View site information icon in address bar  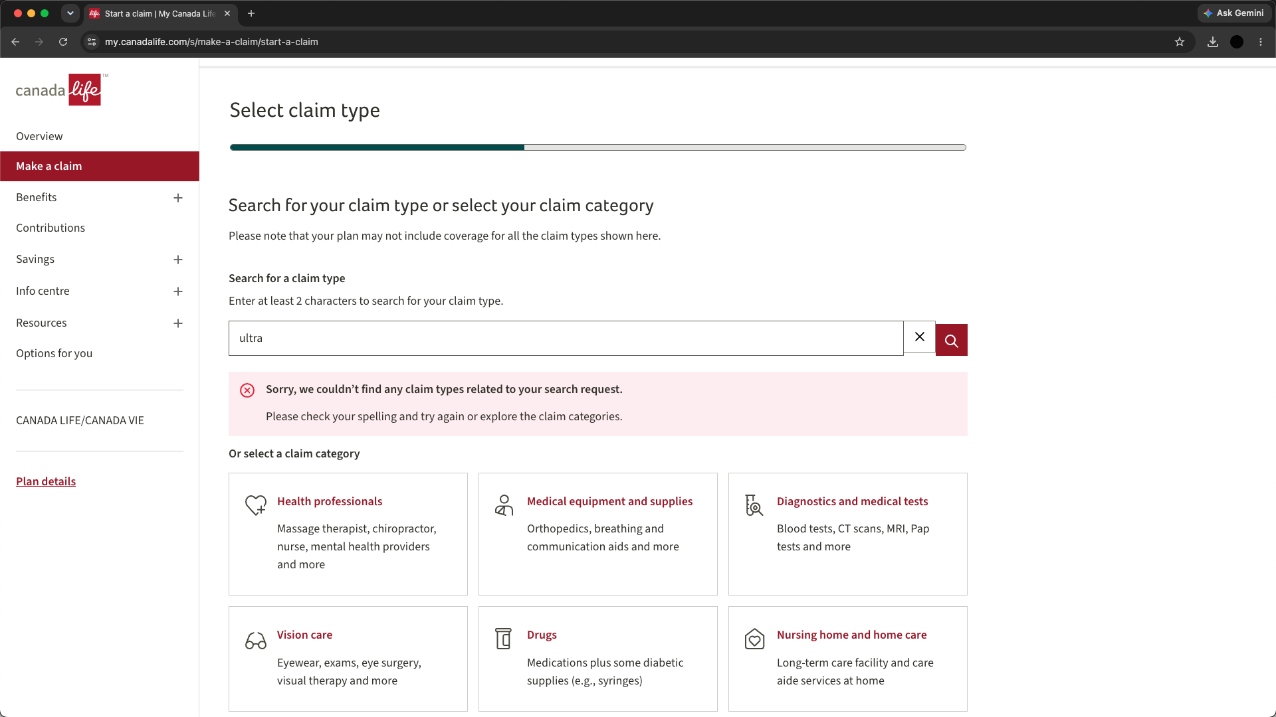click(x=92, y=42)
